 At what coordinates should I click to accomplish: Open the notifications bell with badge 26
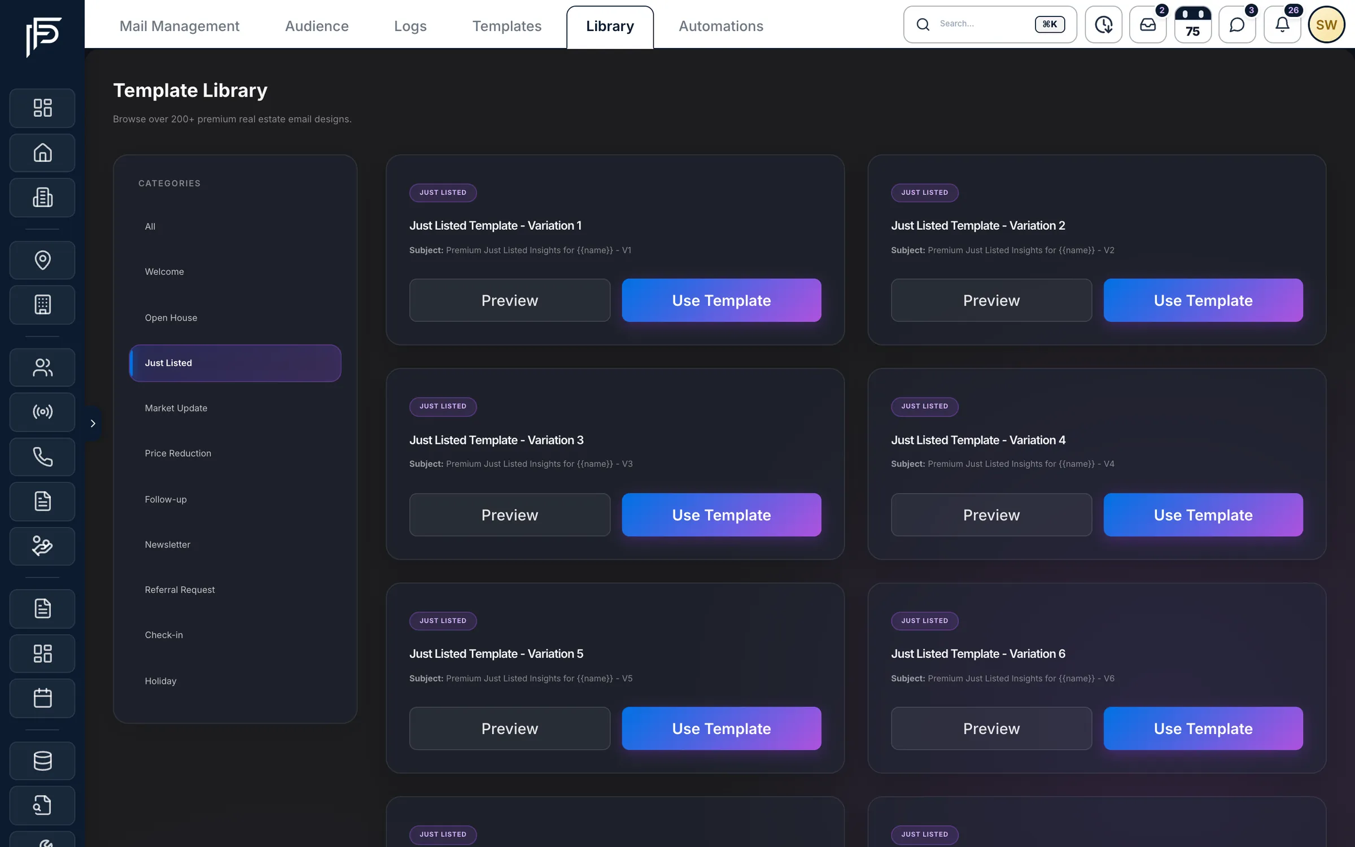[1282, 24]
